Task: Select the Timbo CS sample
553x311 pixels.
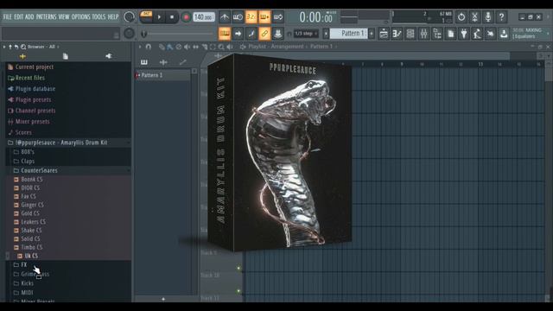Action: click(29, 247)
